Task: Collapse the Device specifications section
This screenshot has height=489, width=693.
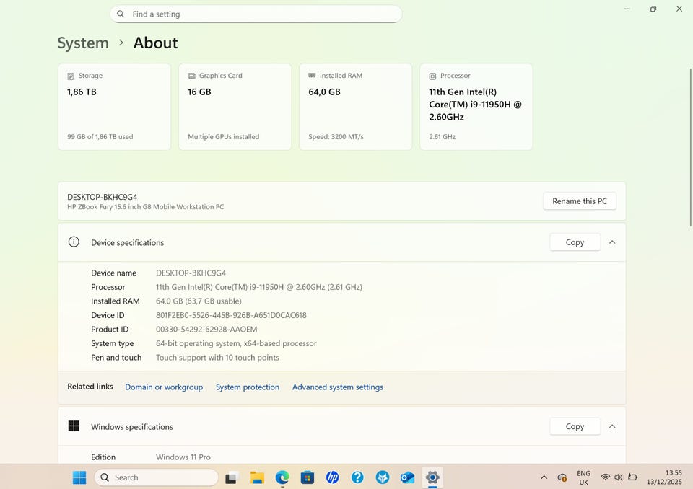Action: pyautogui.click(x=612, y=242)
